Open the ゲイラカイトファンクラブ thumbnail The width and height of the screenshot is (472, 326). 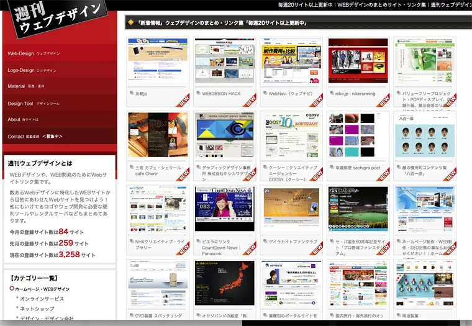(291, 209)
